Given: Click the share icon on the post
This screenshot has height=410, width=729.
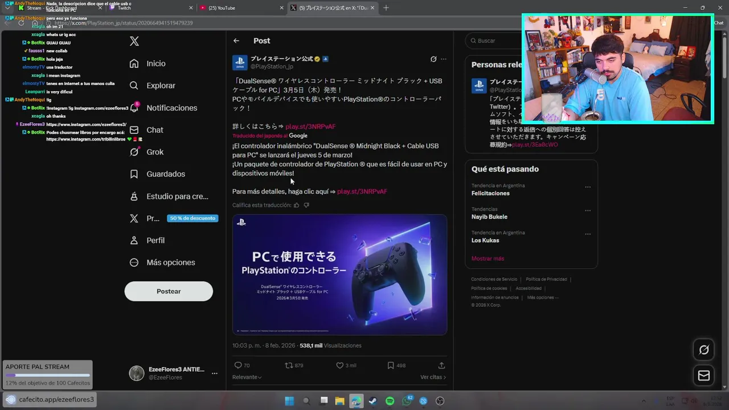Looking at the screenshot, I should [441, 365].
